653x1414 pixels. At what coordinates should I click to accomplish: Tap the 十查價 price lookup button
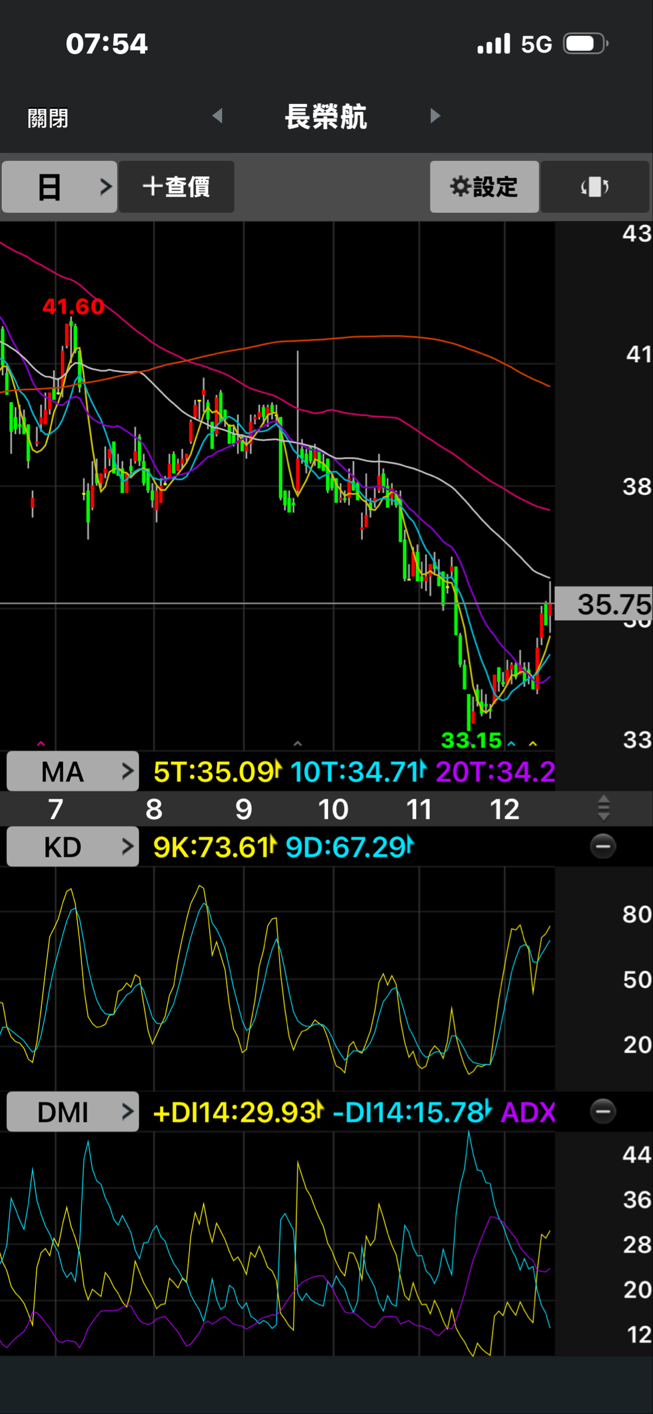[176, 187]
